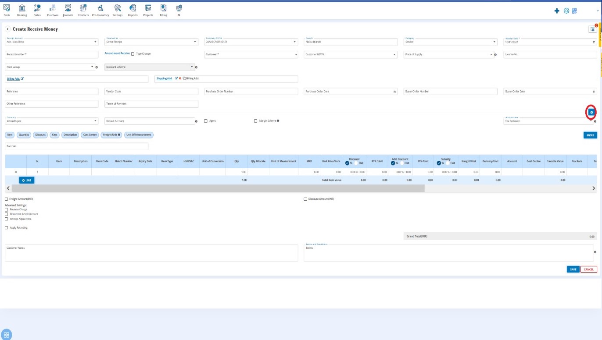
Task: Open the Projects module icon
Action: click(x=148, y=7)
